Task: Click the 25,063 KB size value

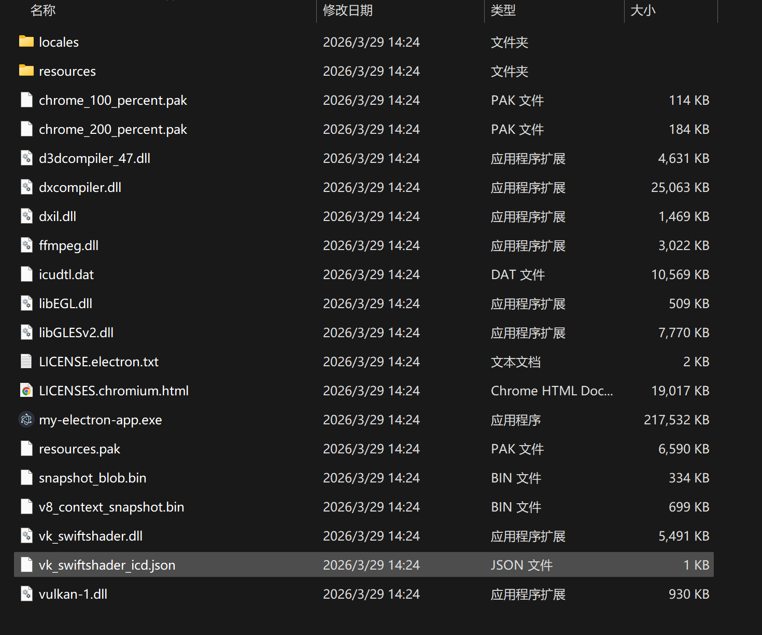Action: point(680,187)
